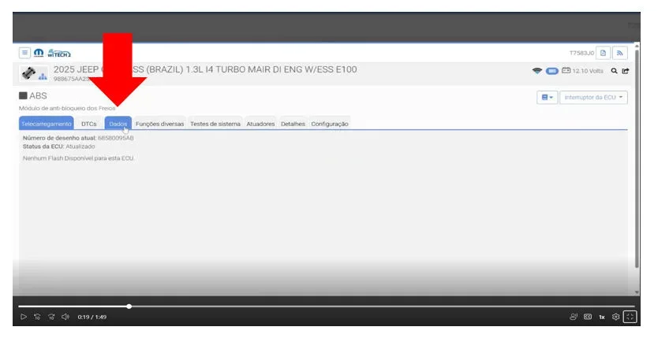This screenshot has height=338, width=658.
Task: Click the page vertical scrollbar
Action: coord(637,159)
